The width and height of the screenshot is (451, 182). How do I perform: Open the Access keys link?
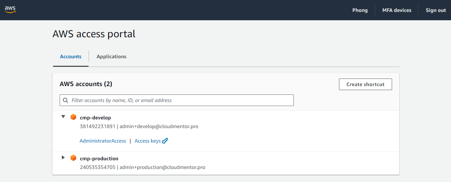pyautogui.click(x=147, y=141)
